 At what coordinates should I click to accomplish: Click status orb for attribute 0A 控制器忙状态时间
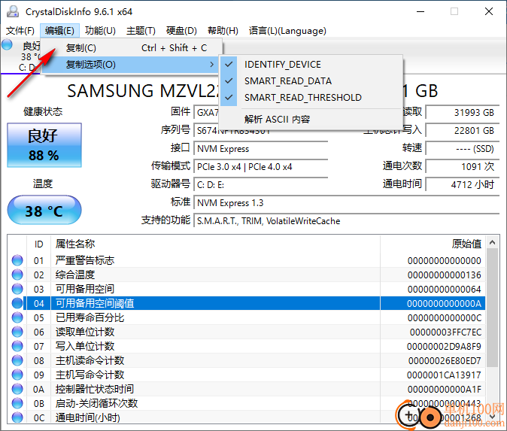tap(17, 389)
